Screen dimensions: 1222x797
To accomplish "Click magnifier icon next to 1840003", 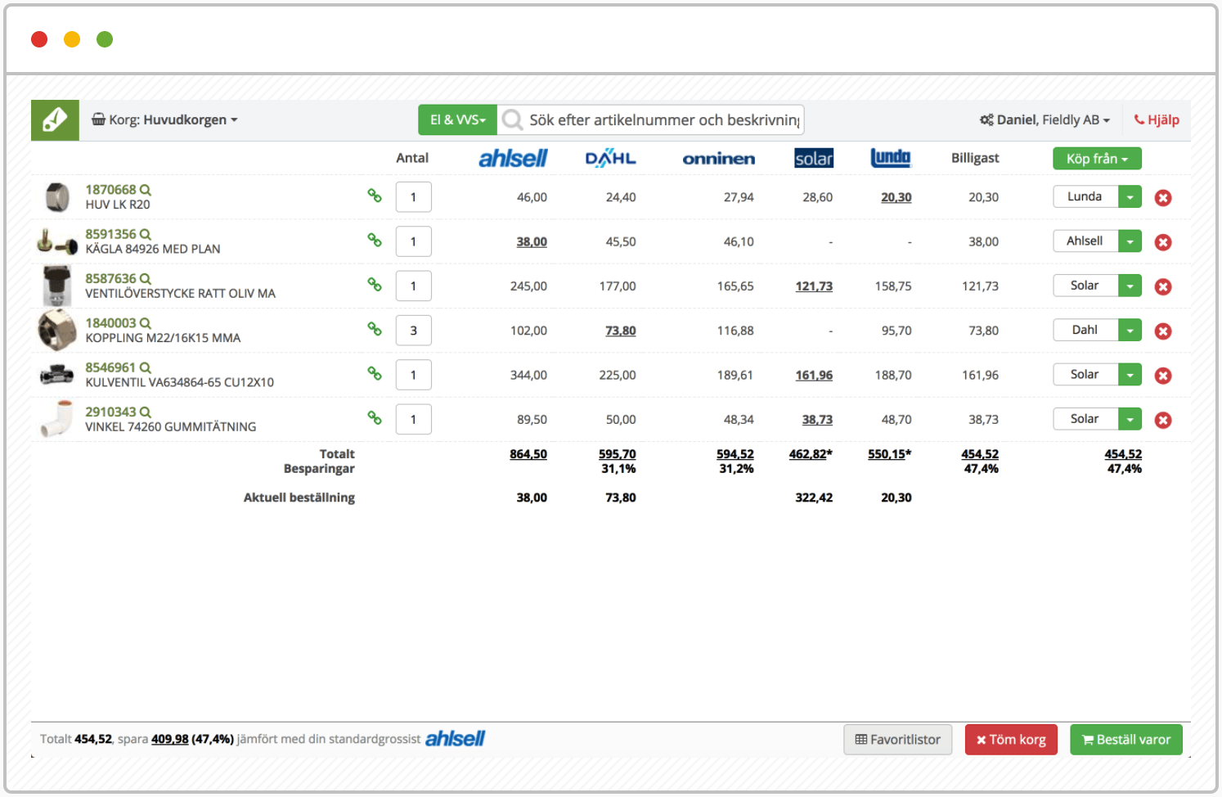I will pos(146,323).
